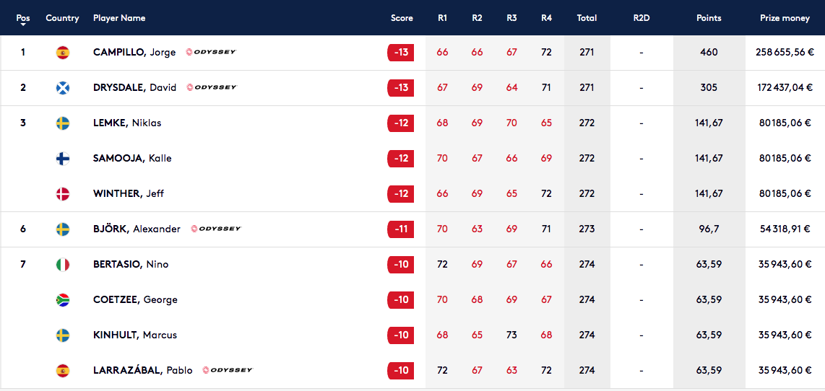Viewport: 825px width, 391px height.
Task: Click Scotland flag beside Drysdale
Action: click(63, 88)
